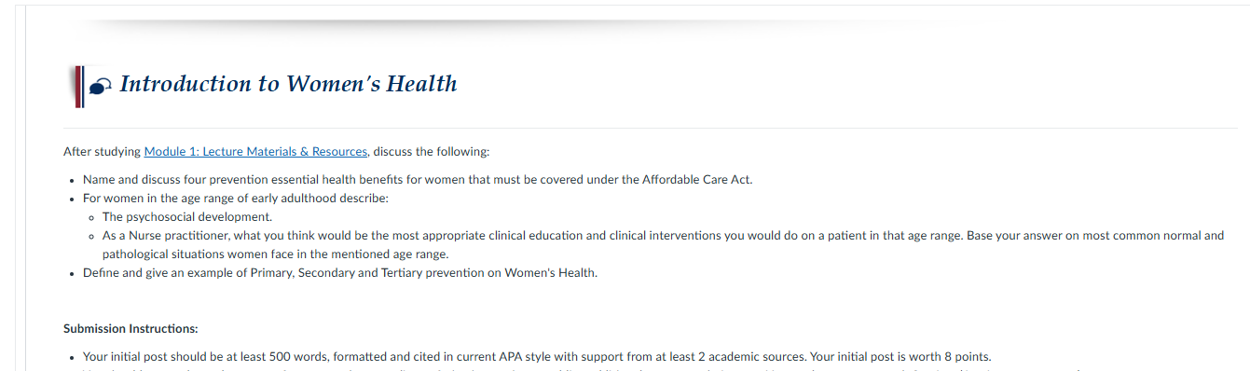The image size is (1250, 371).
Task: Click "The psychosocial development." sub-bullet
Action: click(187, 217)
